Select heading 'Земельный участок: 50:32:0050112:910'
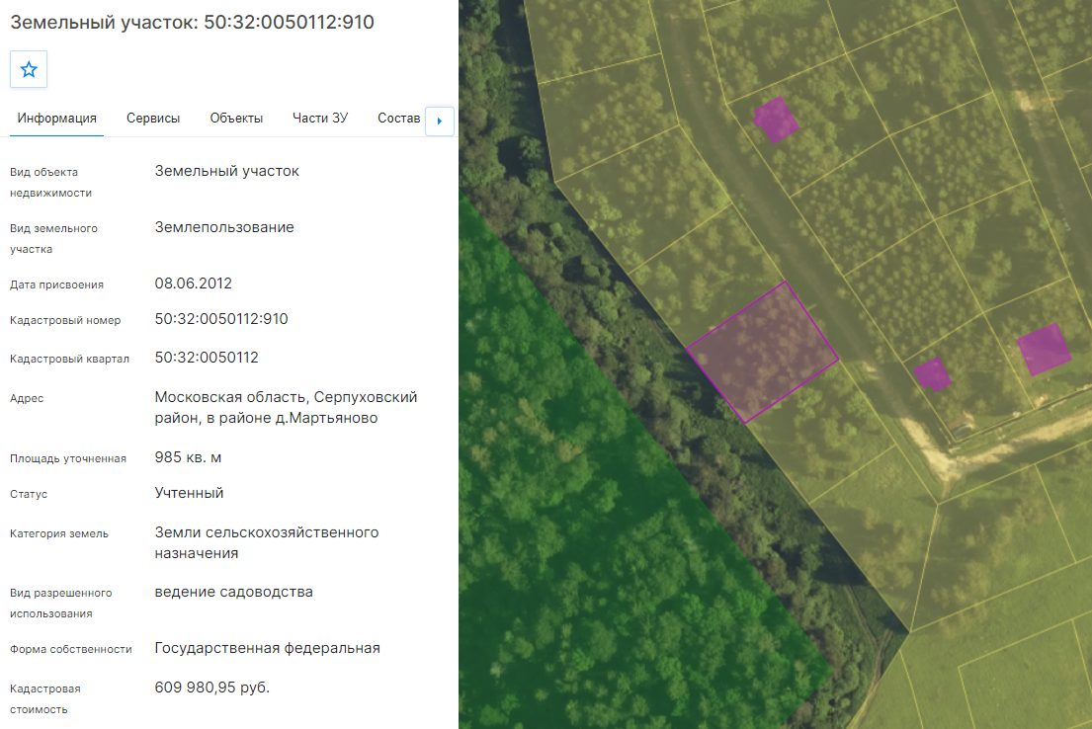The width and height of the screenshot is (1092, 729). point(193,22)
